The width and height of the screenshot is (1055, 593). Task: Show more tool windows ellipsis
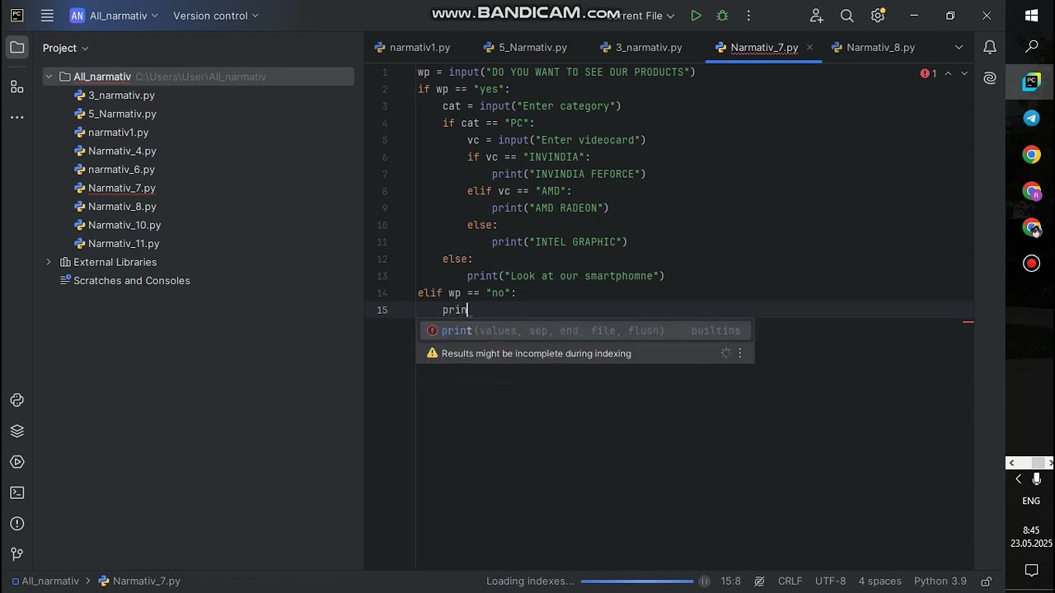16,117
